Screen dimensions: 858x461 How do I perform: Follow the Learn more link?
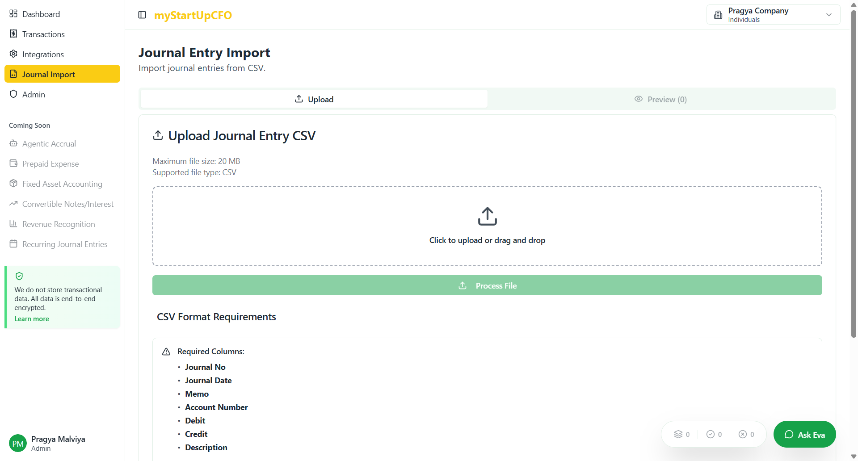point(32,319)
